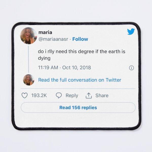Image resolution: width=152 pixels, height=152 pixels.
Task: Open the tweet info circle icon
Action: 131,68
